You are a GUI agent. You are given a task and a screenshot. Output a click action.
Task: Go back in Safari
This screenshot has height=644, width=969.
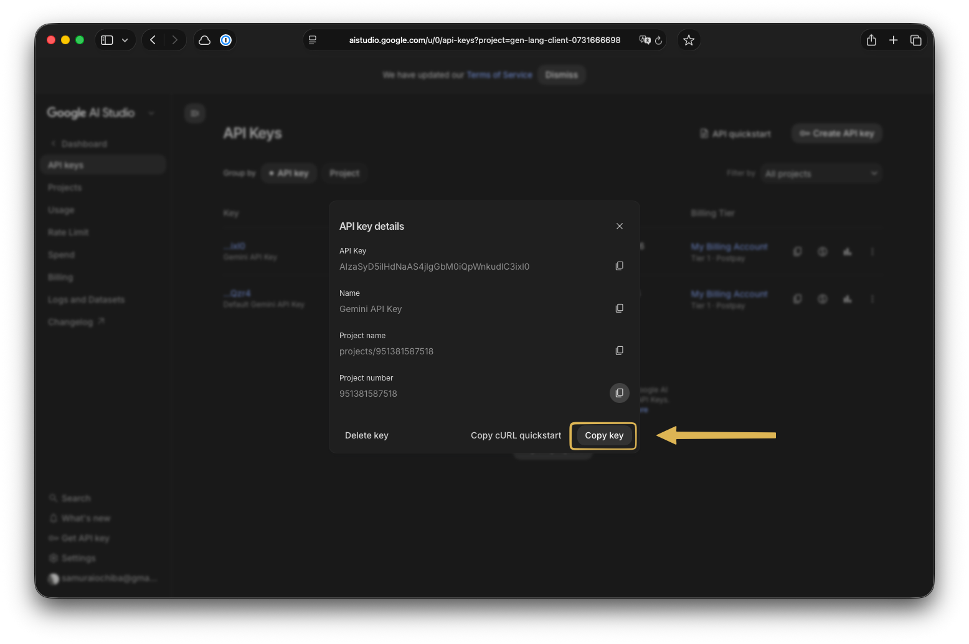tap(153, 40)
